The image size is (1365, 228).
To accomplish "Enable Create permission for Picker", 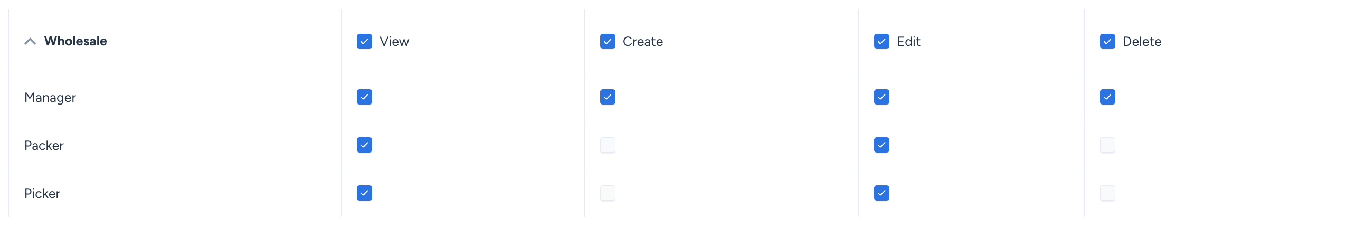I will (607, 193).
